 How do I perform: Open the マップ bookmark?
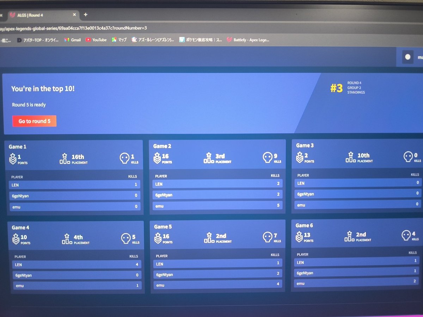click(x=119, y=40)
